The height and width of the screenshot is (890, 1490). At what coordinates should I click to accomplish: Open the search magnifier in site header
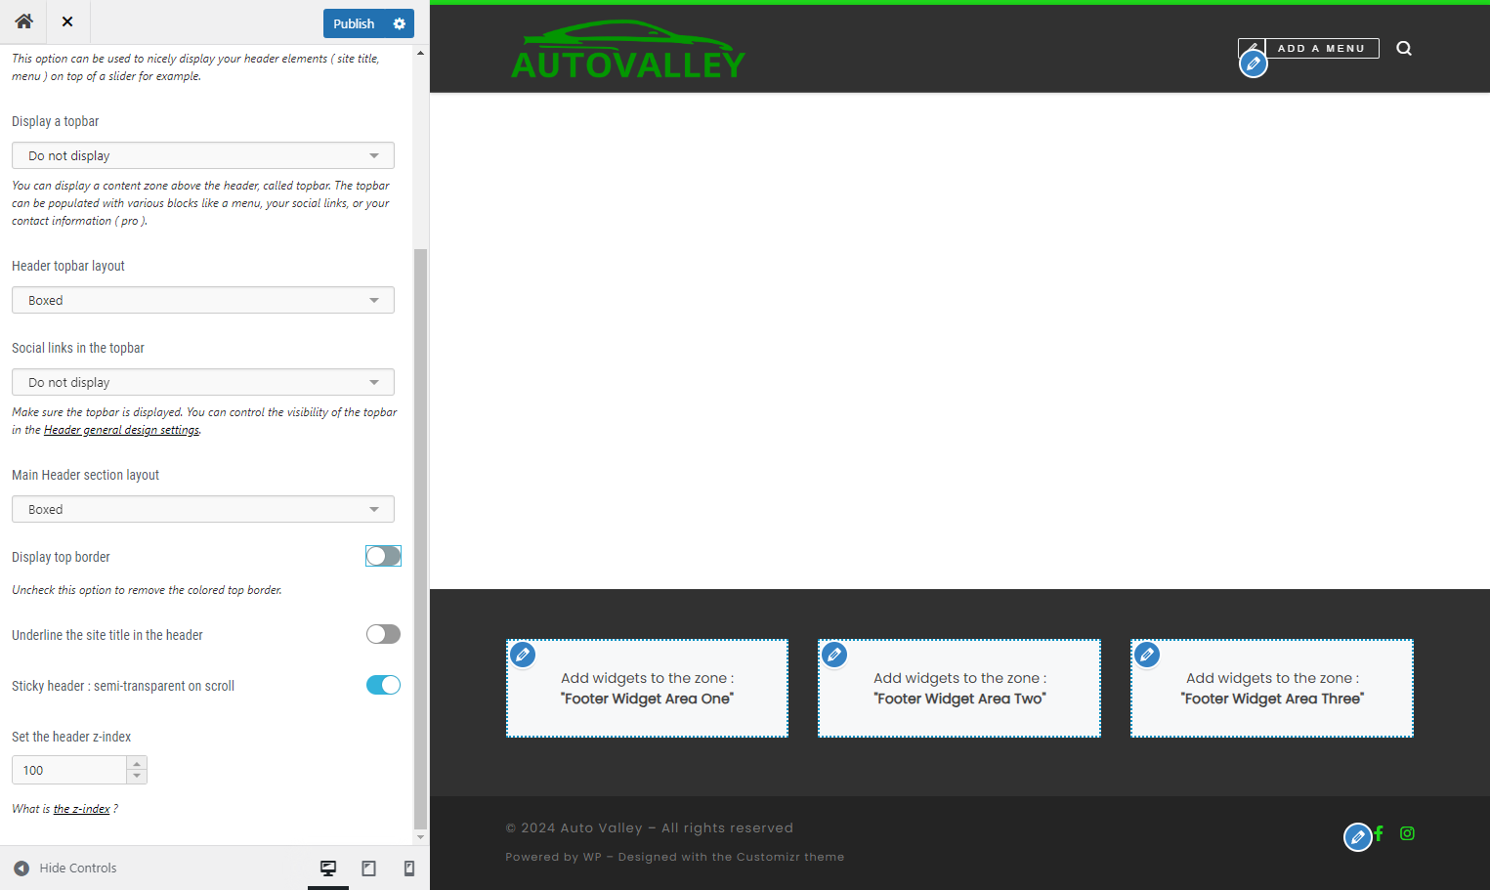click(1404, 48)
